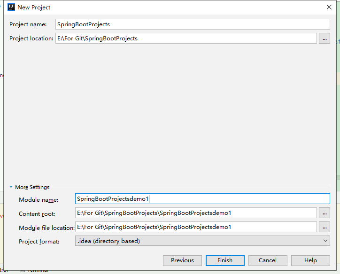The height and width of the screenshot is (274, 340).
Task: Go back with the Previous button
Action: 182,260
